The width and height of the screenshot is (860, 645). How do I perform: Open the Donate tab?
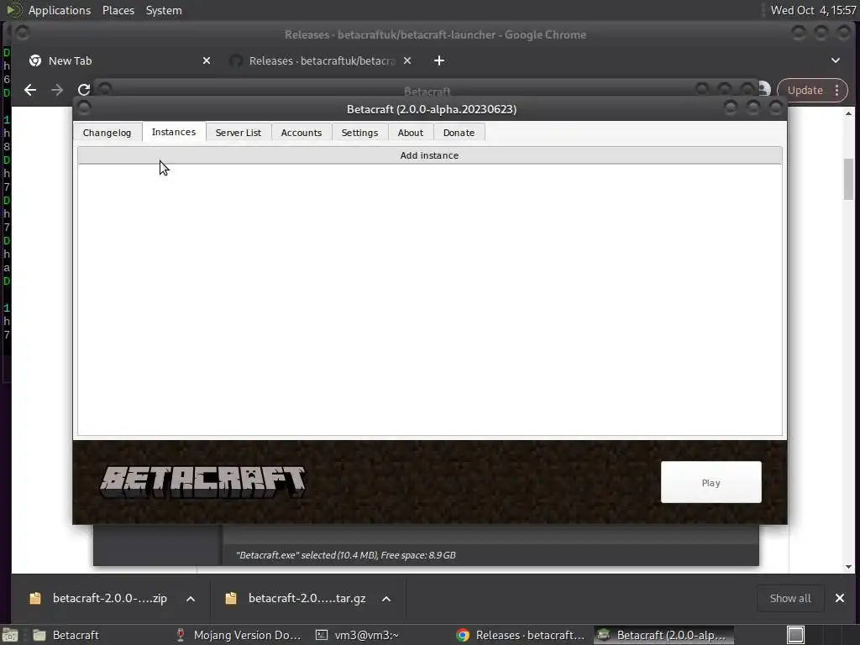click(x=459, y=133)
